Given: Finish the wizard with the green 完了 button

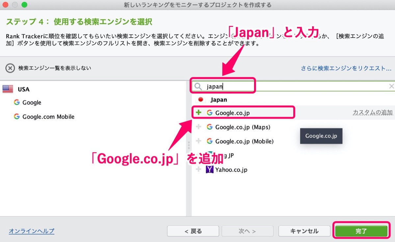Looking at the screenshot, I should tap(361, 231).
